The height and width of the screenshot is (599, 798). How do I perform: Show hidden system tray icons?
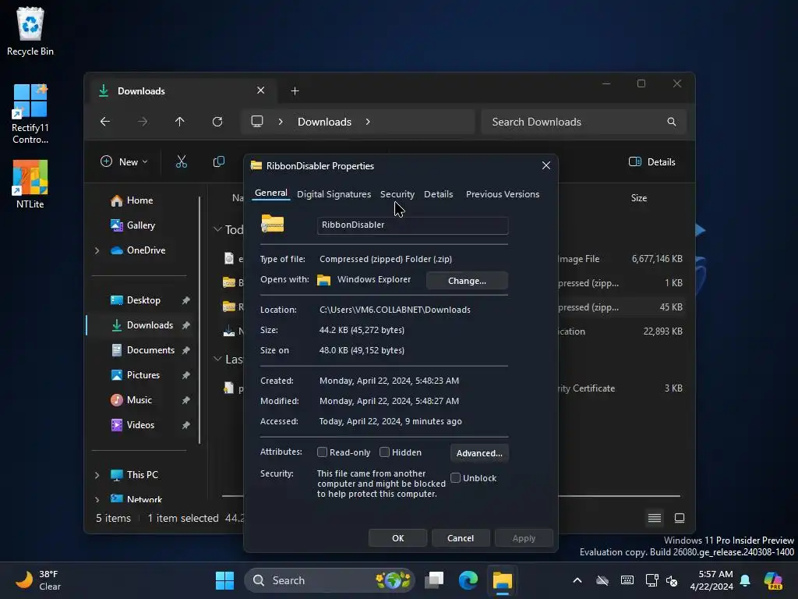pyautogui.click(x=577, y=580)
